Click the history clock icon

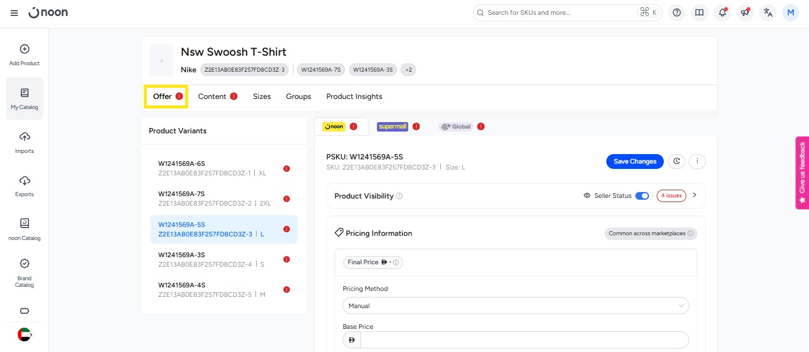(x=676, y=161)
